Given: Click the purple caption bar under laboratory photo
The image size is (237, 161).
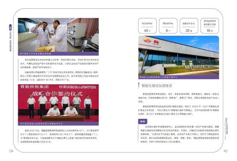Looking at the screenshot, I should coord(58,54).
